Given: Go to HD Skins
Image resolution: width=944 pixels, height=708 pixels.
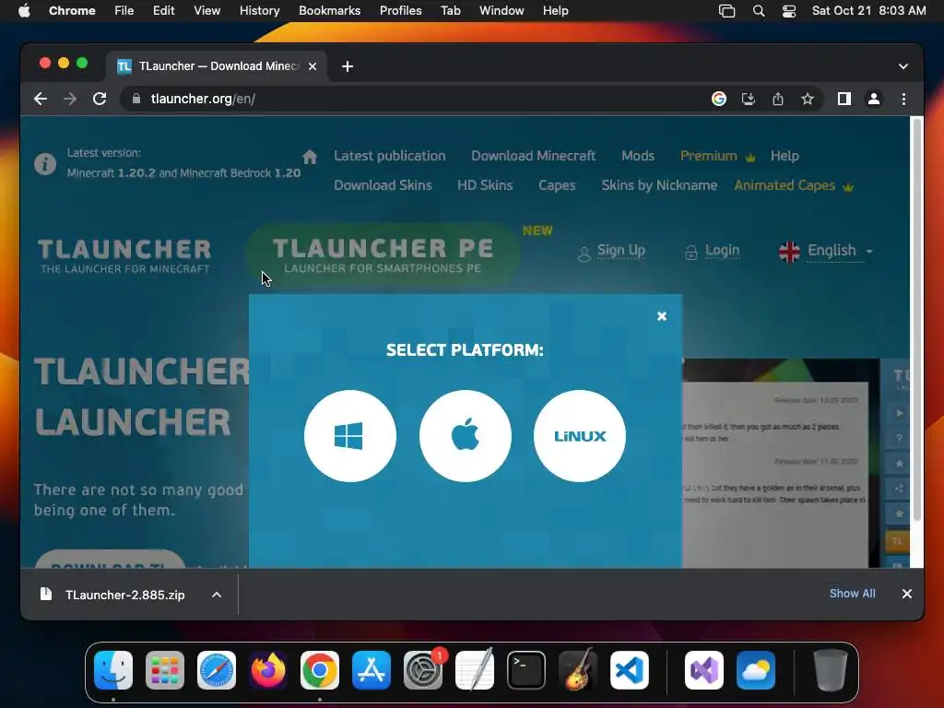Looking at the screenshot, I should [485, 185].
